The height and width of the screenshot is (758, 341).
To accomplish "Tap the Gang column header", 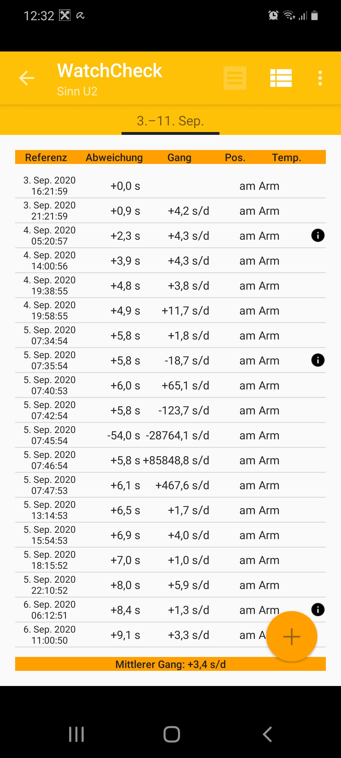I will 179,157.
